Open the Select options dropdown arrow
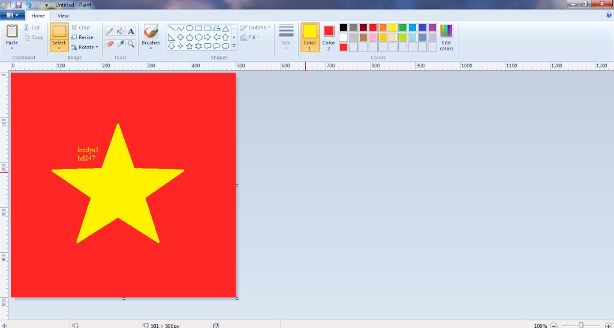Image resolution: width=614 pixels, height=328 pixels. 59,49
